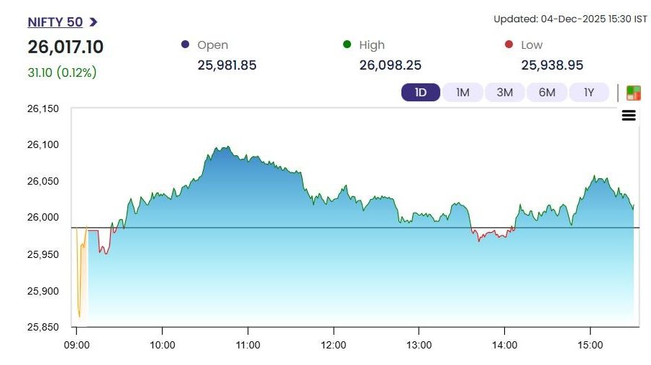Click the green High legend dot
The image size is (651, 365).
(x=347, y=45)
